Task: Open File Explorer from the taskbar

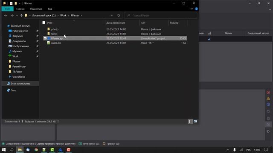Action: tap(20, 150)
